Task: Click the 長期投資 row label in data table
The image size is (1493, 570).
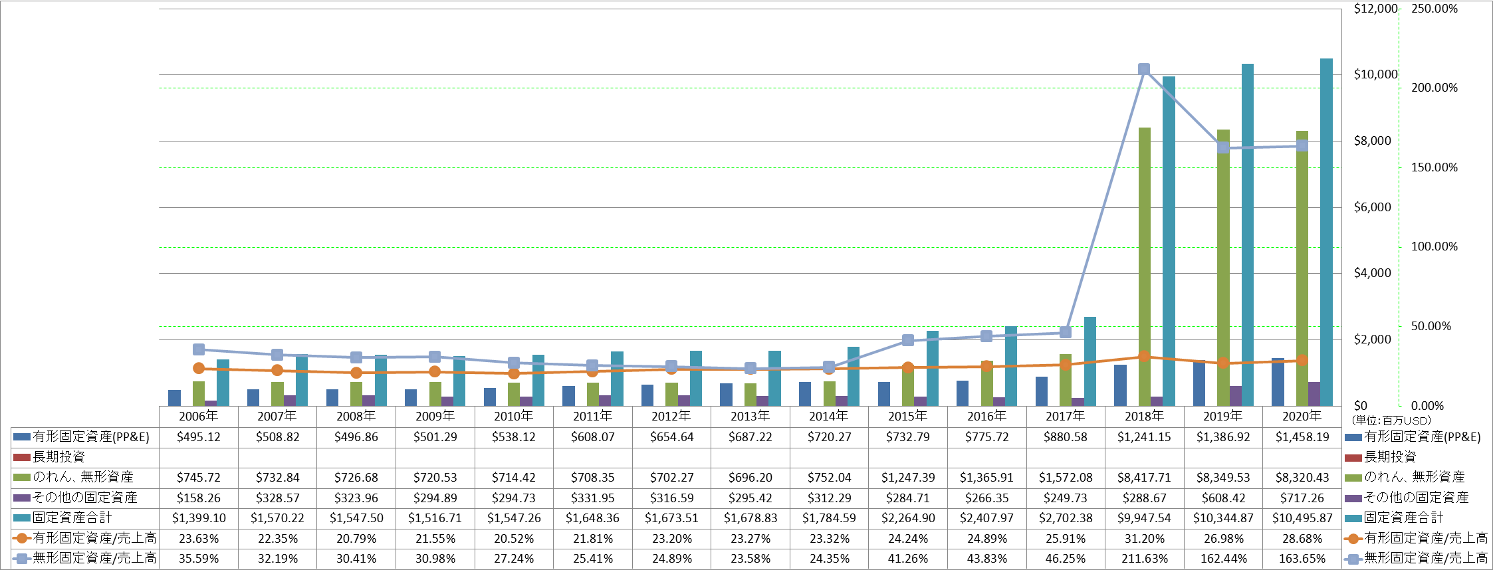Action: [x=59, y=457]
